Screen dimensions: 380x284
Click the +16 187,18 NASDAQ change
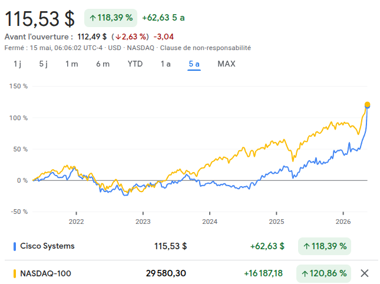[x=263, y=273]
